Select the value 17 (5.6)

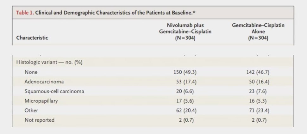click(x=185, y=101)
